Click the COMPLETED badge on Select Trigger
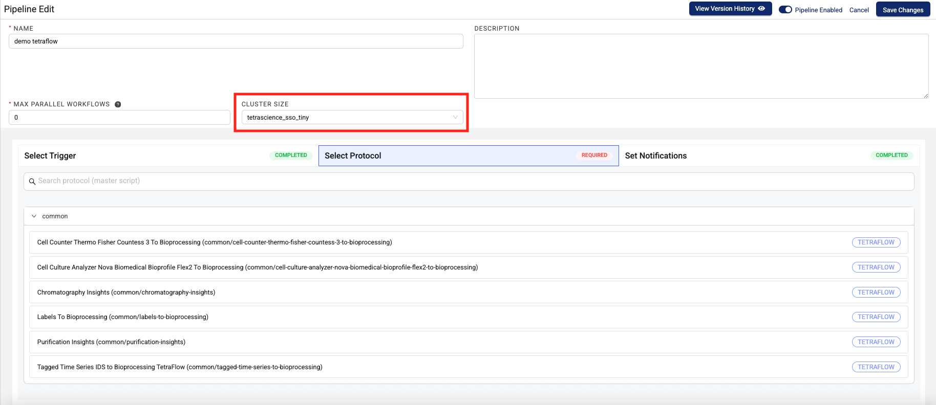The height and width of the screenshot is (405, 936). [291, 155]
